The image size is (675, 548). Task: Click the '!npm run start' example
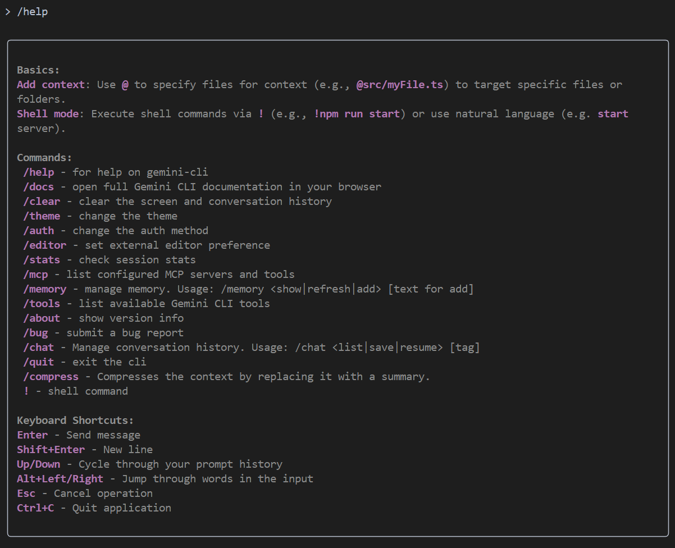point(357,114)
